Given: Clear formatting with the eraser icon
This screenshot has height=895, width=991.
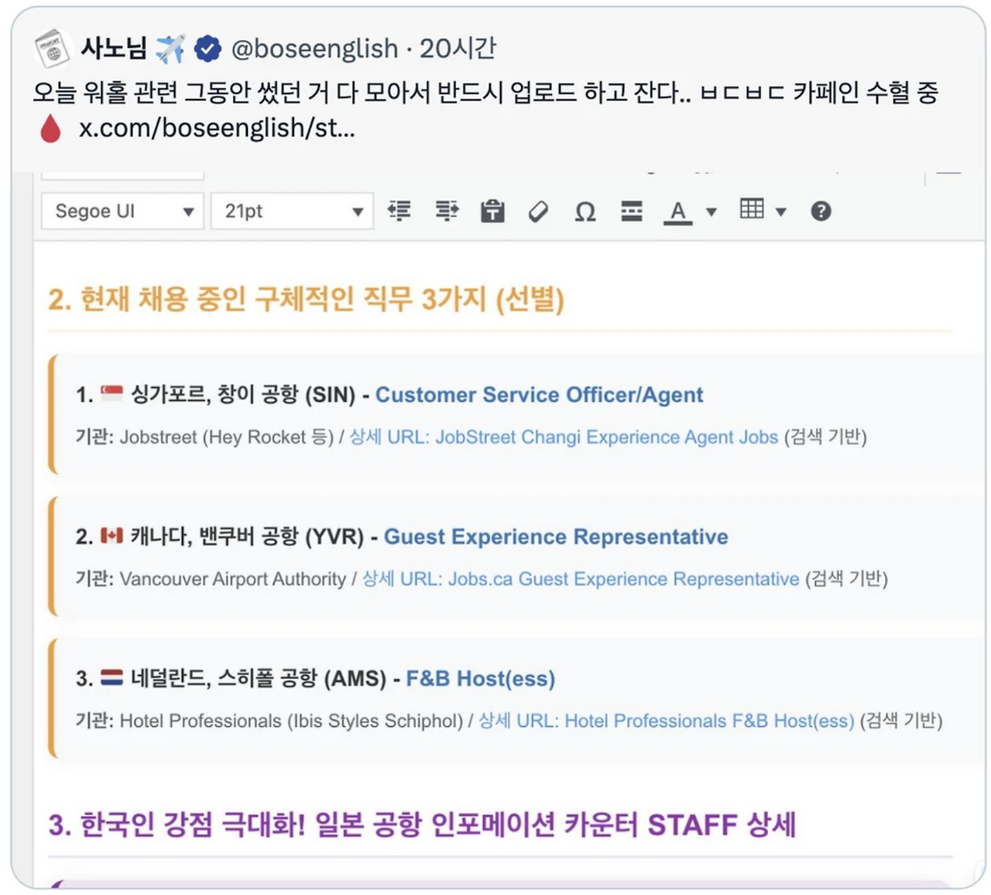Looking at the screenshot, I should [540, 210].
